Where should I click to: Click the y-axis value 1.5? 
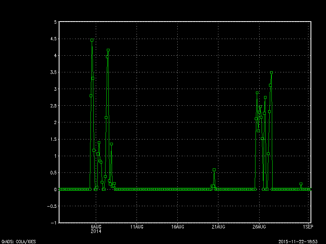pos(53,139)
